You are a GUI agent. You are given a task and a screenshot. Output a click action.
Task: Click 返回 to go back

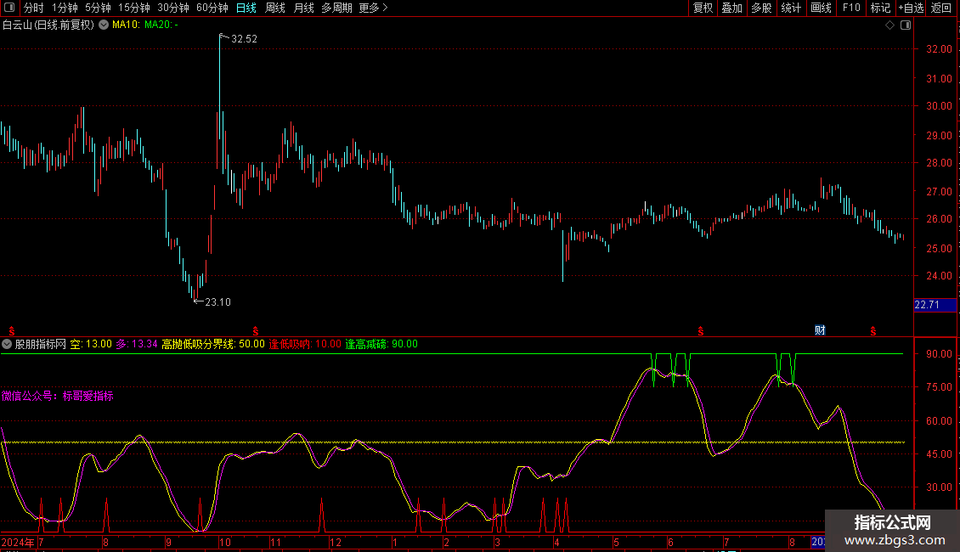click(941, 8)
